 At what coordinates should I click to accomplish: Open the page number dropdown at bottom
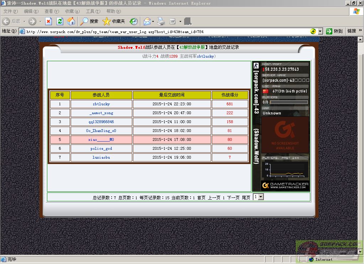click(260, 197)
